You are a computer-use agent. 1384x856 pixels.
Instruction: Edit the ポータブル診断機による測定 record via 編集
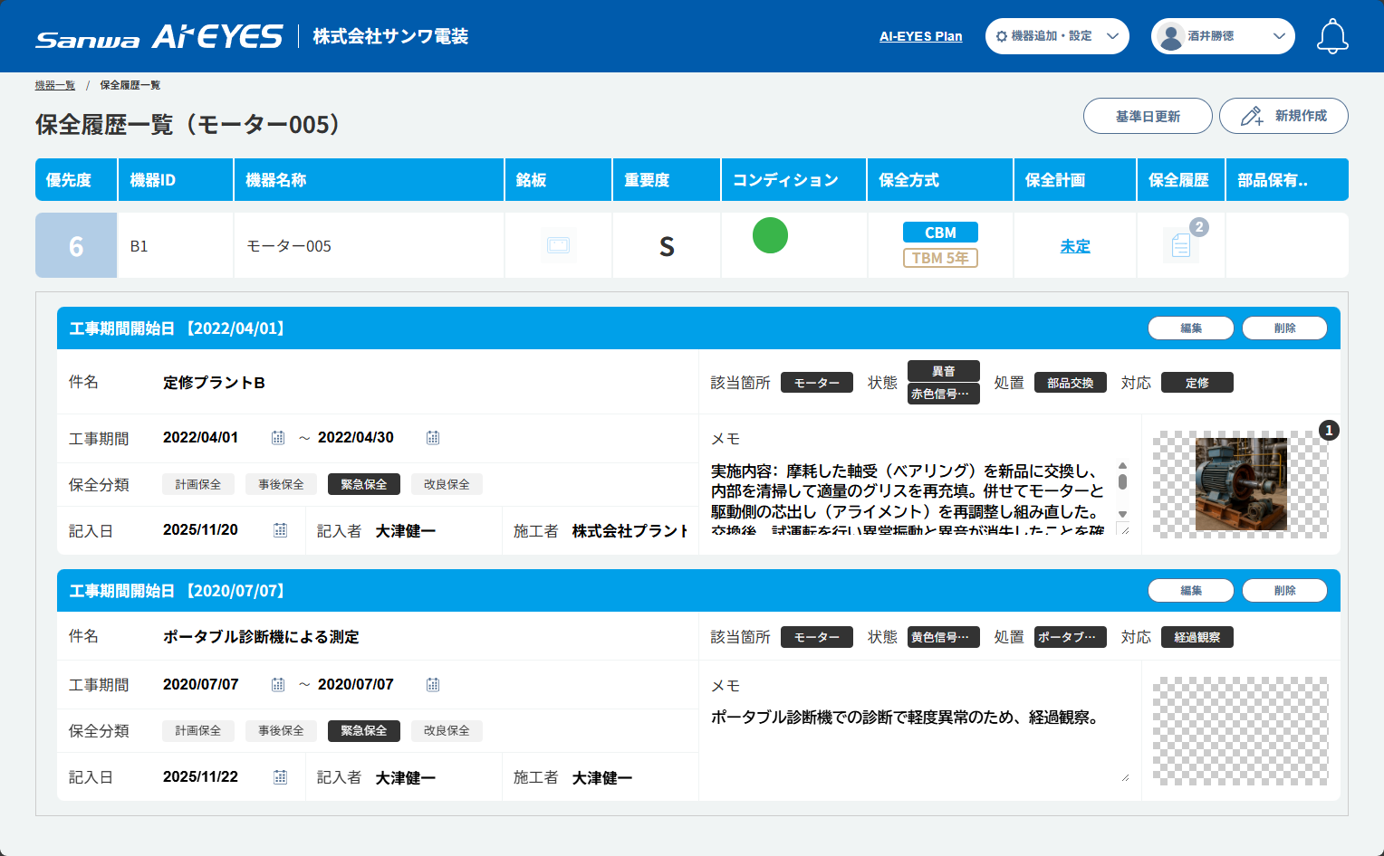[1190, 590]
